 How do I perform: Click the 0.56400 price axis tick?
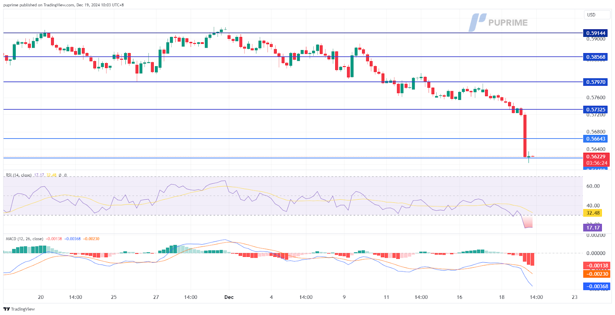click(x=596, y=149)
